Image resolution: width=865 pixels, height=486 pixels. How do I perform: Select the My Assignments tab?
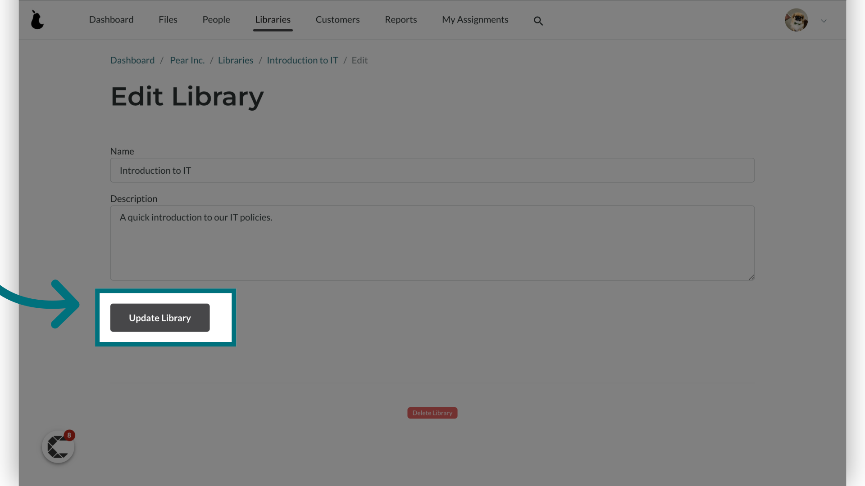click(475, 20)
